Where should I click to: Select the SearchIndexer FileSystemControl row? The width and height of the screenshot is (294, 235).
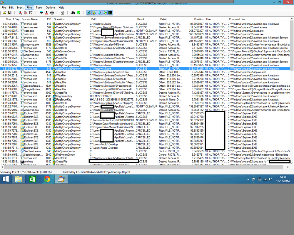click(x=145, y=155)
